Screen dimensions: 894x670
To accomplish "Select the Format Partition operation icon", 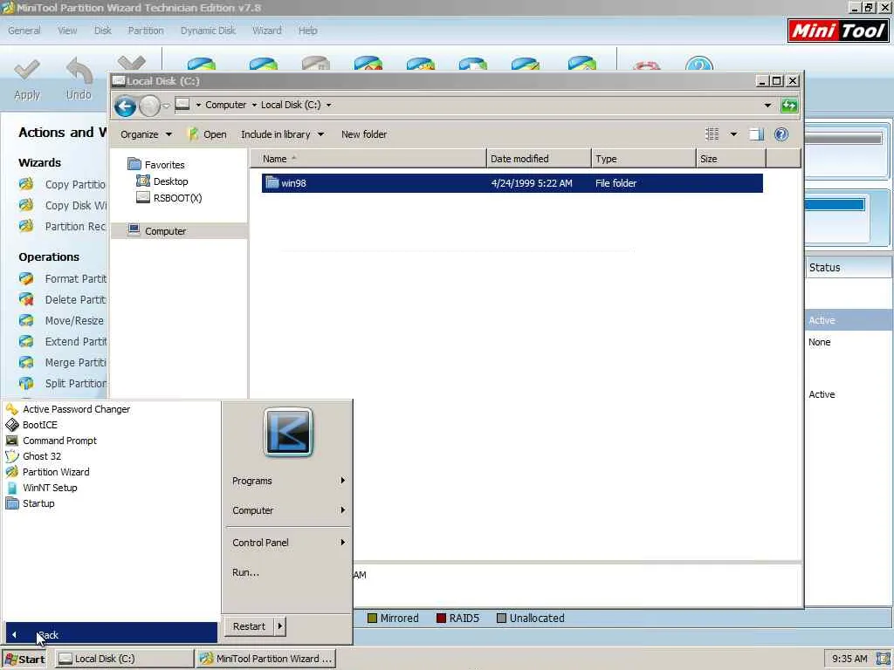I will coord(26,278).
